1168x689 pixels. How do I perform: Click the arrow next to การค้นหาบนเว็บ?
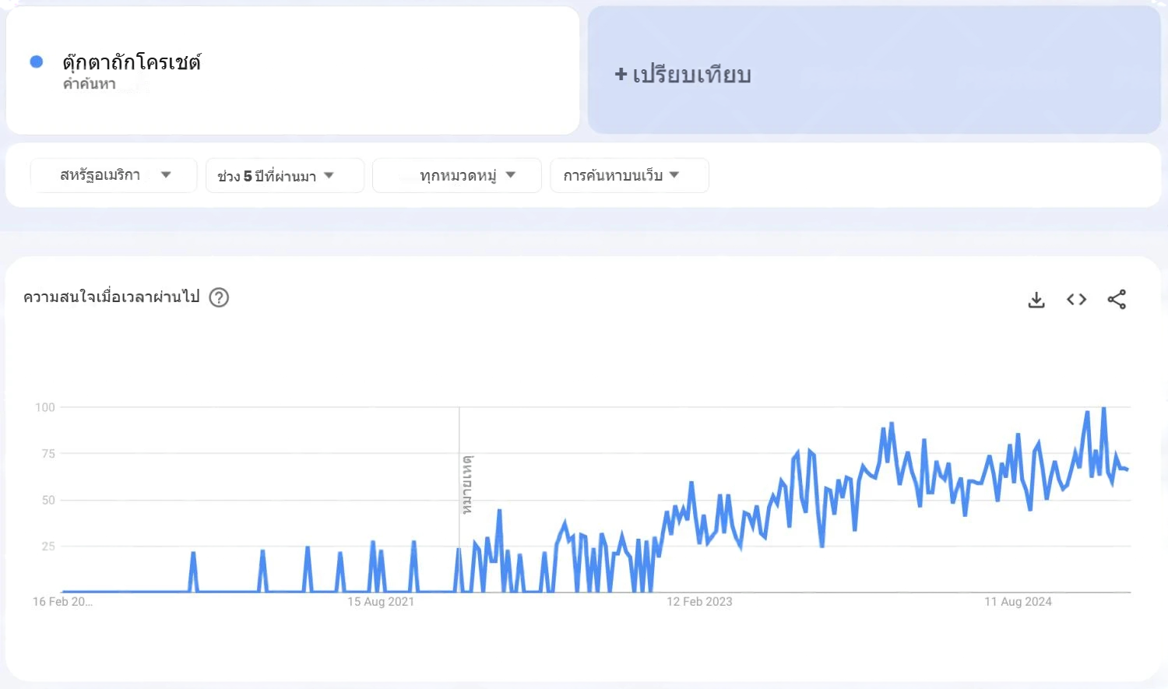click(x=674, y=175)
